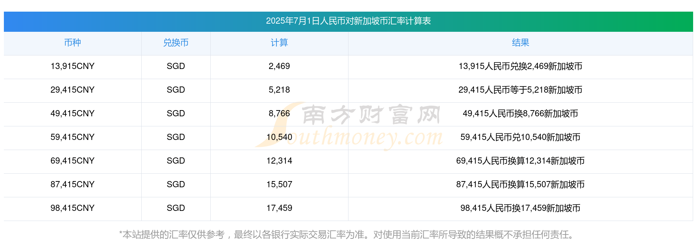Viewport: 697px width, 252px height.
Task: Select the 98,415CNY cell
Action: [x=72, y=208]
